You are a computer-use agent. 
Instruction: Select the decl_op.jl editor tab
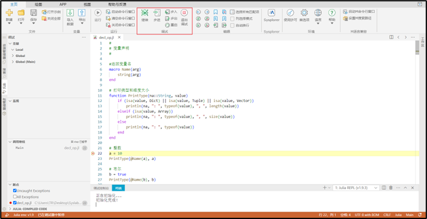[107, 37]
